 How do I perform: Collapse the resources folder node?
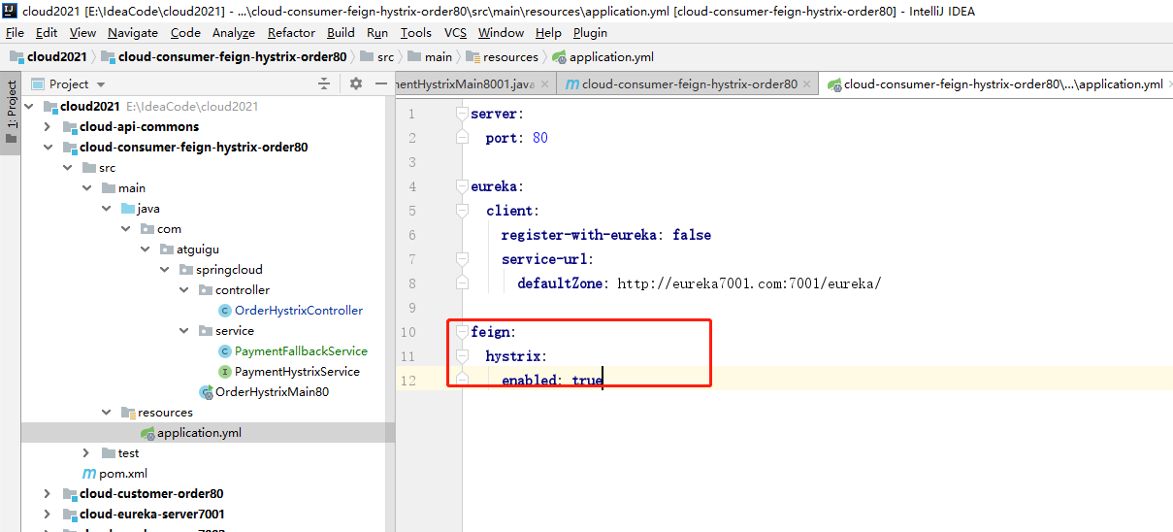click(x=106, y=413)
